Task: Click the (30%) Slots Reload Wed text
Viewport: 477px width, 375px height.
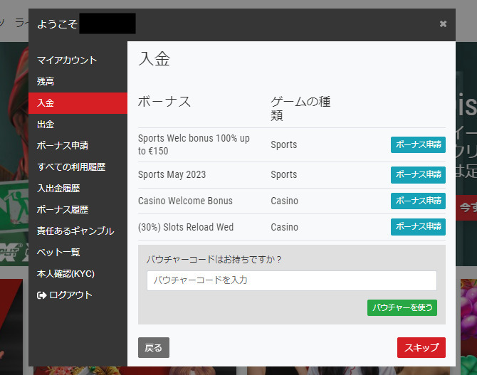Action: 186,227
